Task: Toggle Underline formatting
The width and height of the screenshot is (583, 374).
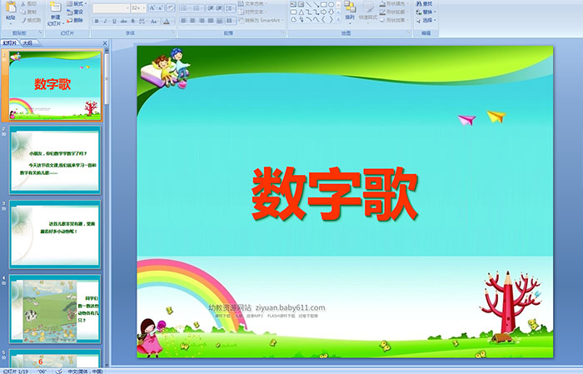Action: pos(114,21)
